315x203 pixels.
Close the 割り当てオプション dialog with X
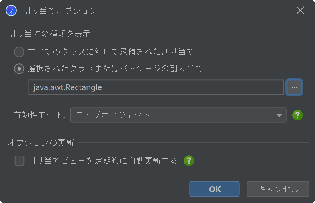[300, 10]
